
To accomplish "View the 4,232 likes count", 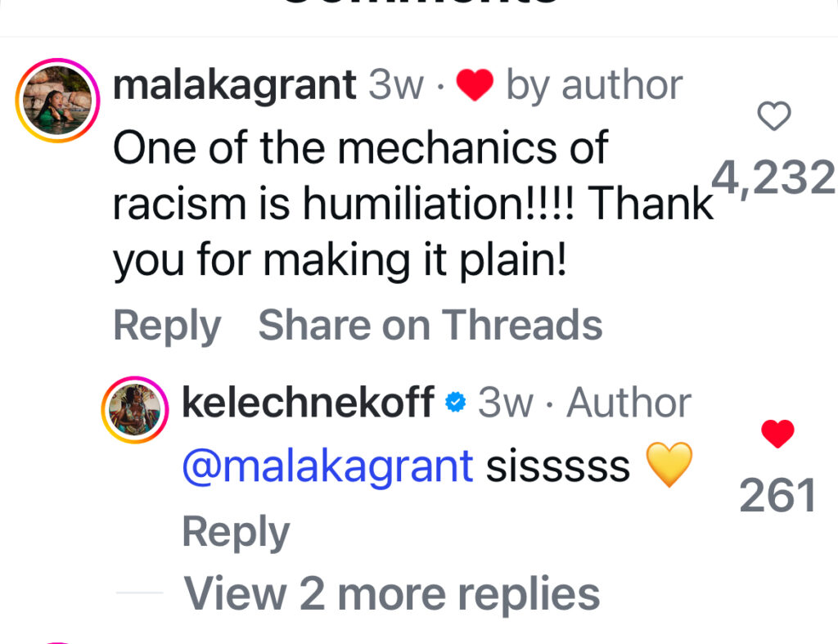I will coord(773,178).
